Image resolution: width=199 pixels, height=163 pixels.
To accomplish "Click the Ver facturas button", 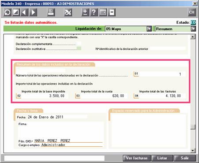I will click(137, 158).
